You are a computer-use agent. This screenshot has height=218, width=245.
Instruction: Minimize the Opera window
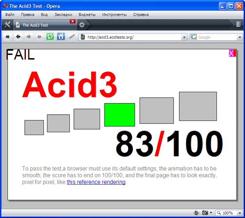(x=223, y=6)
